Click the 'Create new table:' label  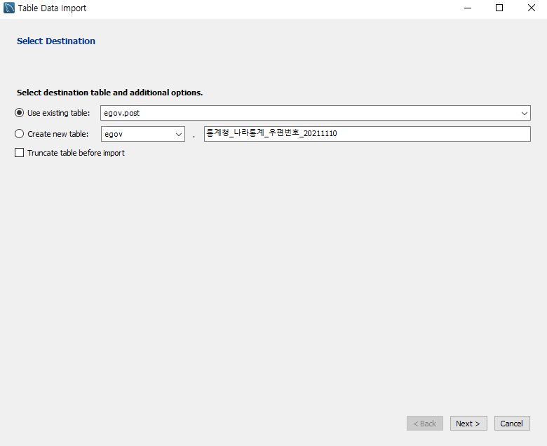point(58,134)
